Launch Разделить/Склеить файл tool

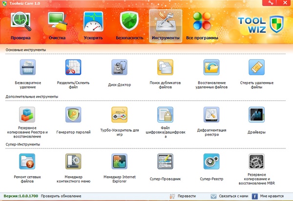coord(73,67)
